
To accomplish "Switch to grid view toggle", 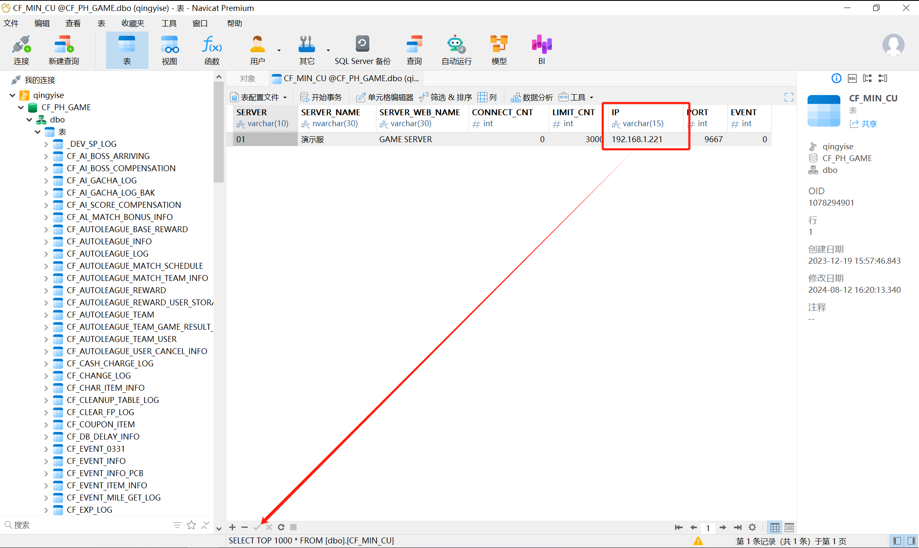I will 775,527.
